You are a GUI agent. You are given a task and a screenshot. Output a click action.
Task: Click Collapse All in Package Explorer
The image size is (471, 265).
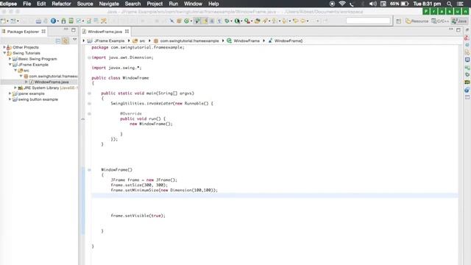pos(58,41)
